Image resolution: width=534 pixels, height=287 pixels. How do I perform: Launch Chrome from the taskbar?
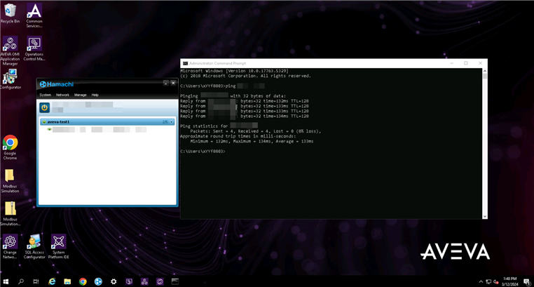[x=83, y=281]
